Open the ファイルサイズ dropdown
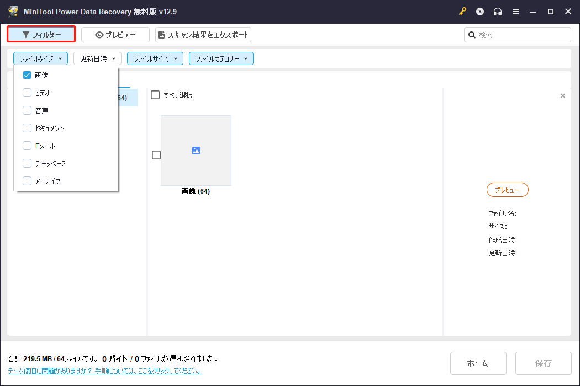 (x=155, y=58)
